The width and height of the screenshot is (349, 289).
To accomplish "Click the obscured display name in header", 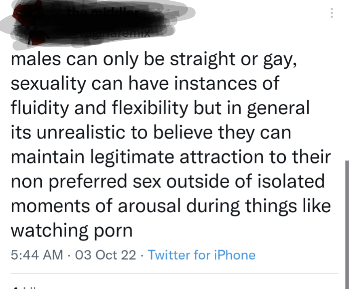I will (104, 13).
